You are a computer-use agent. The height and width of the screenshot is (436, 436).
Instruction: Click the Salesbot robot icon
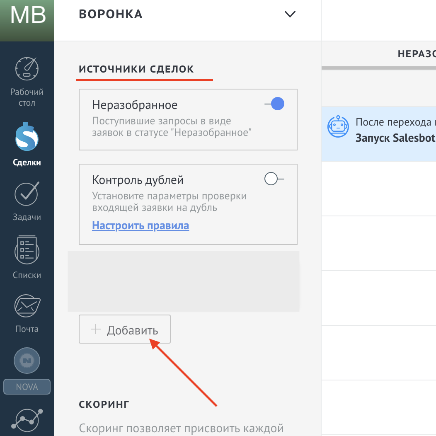point(338,126)
